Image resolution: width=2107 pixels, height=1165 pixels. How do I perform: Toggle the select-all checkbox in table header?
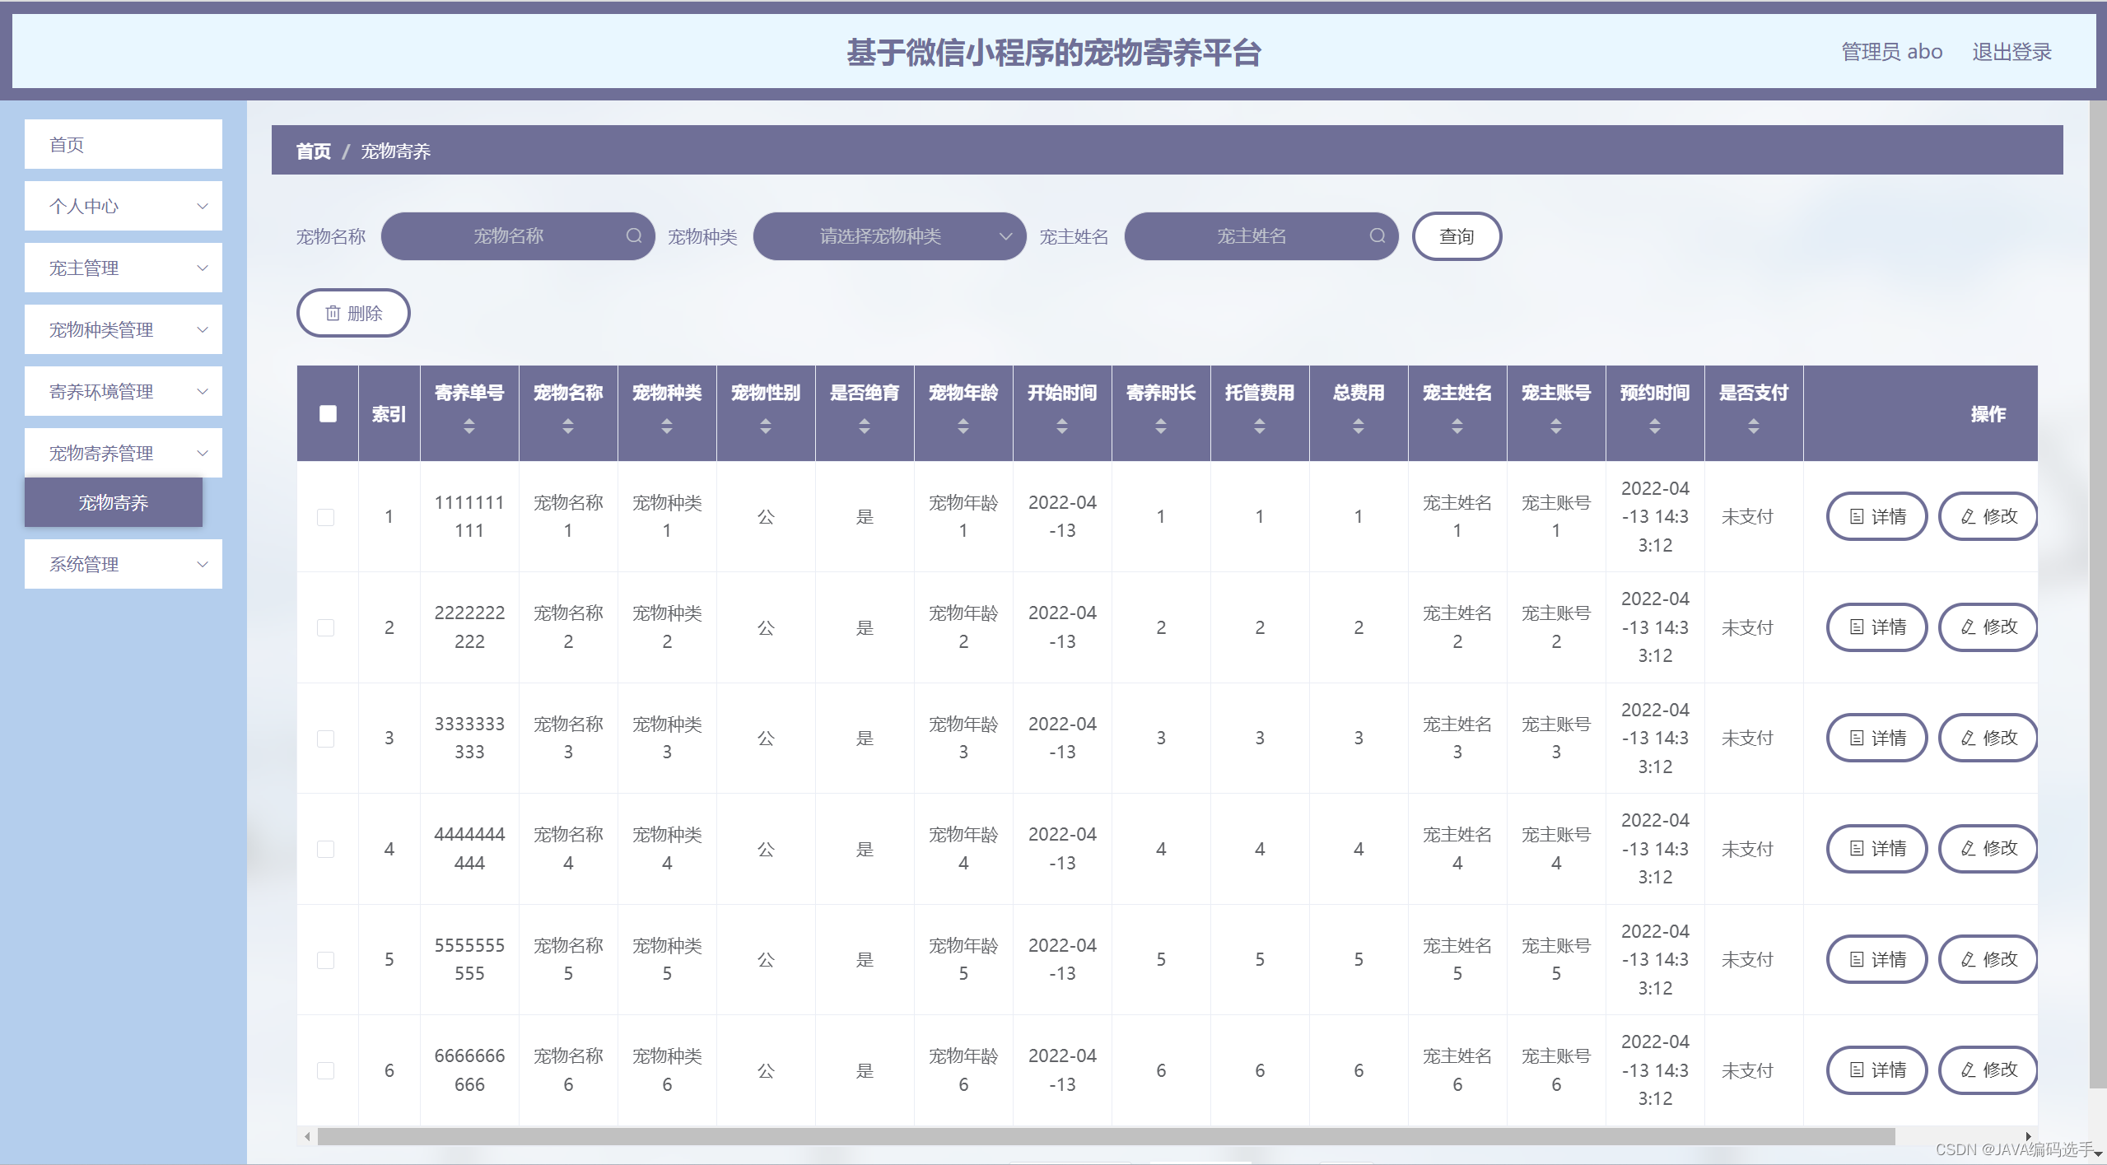(x=328, y=413)
